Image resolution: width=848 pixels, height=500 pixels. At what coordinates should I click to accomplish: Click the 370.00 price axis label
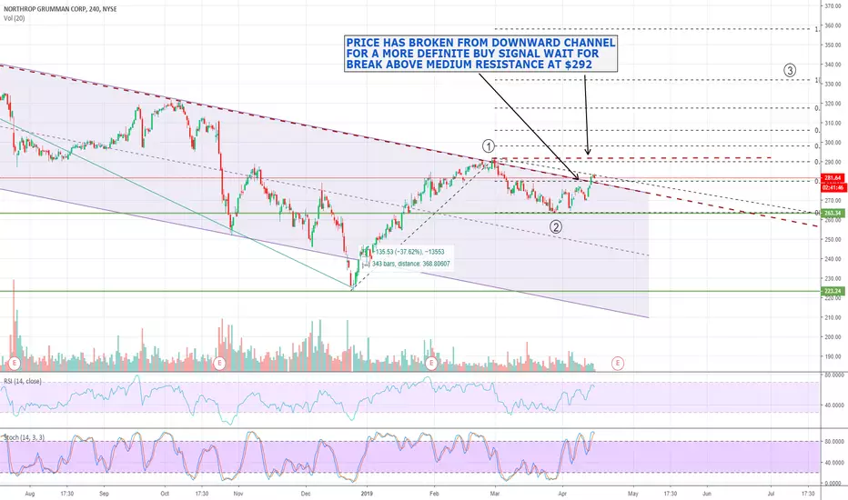coord(833,6)
